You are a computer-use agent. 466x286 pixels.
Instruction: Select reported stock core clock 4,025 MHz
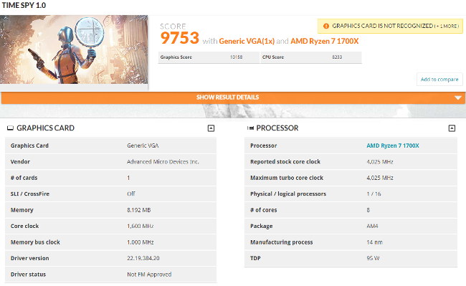click(x=380, y=162)
